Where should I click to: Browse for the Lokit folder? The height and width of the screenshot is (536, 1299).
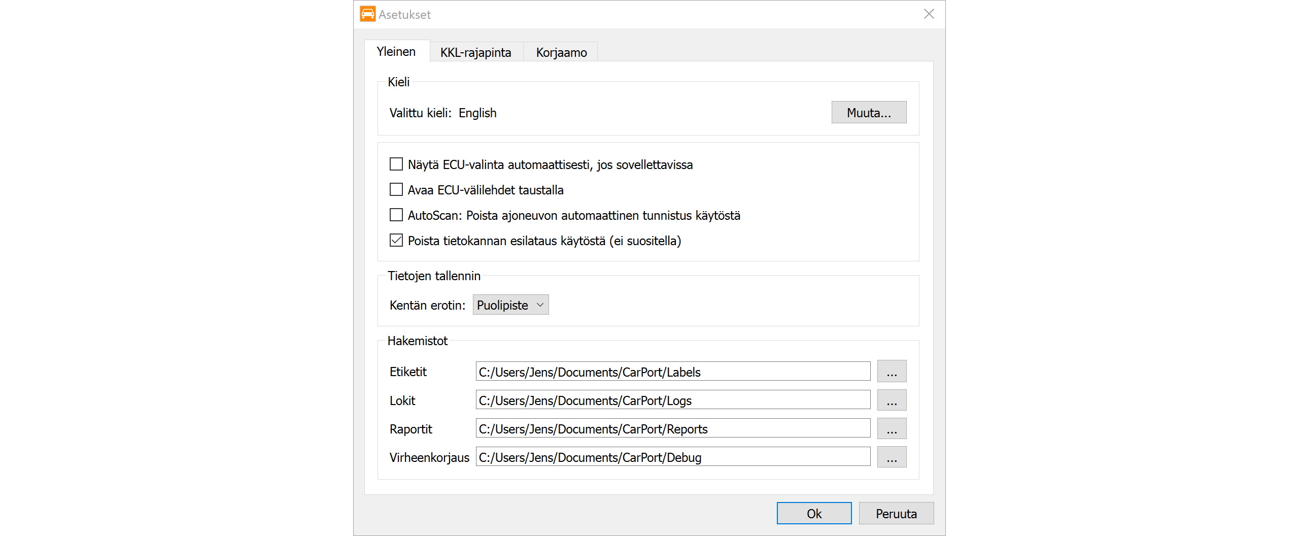point(892,400)
